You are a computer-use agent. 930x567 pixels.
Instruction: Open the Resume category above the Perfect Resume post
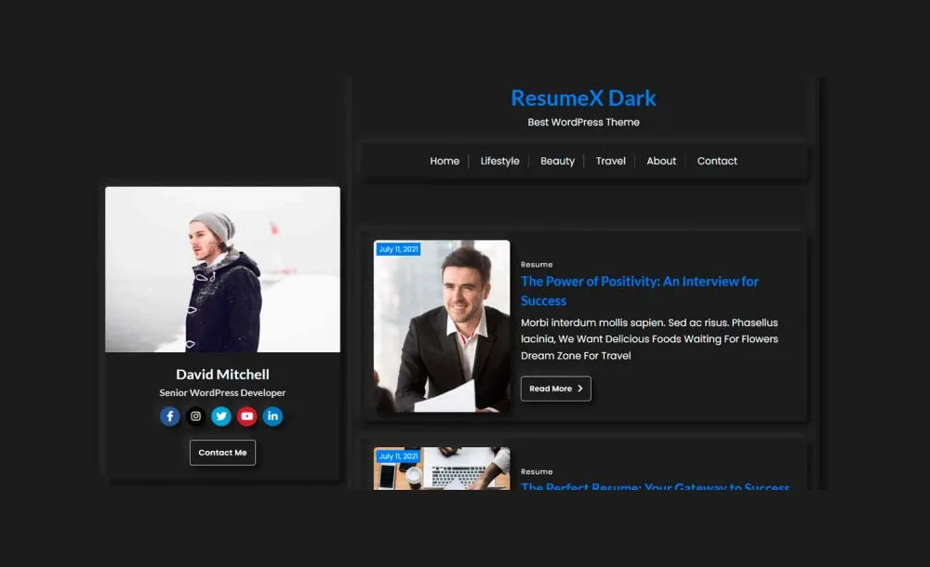[537, 471]
